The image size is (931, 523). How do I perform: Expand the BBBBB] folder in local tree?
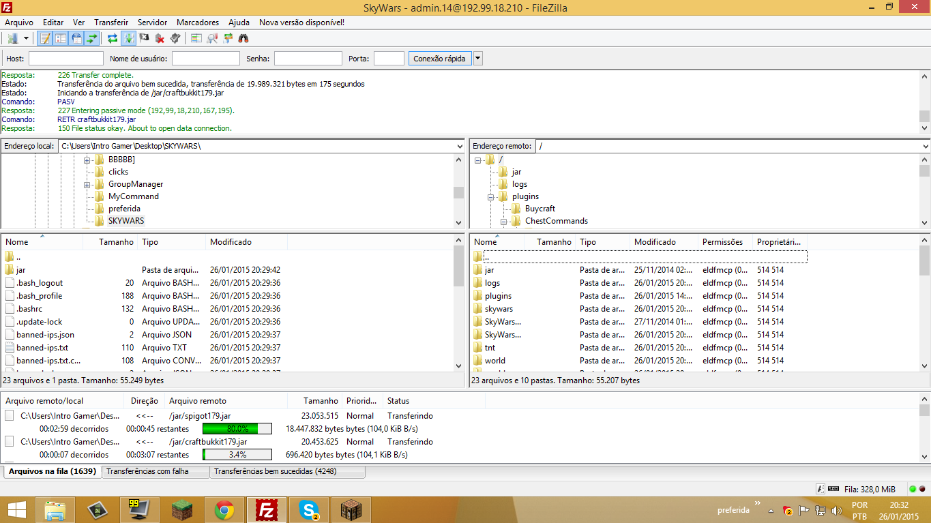tap(87, 160)
